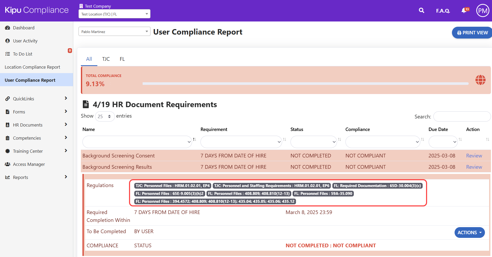Screen dimensions: 492x257
Task: Switch to the TJC tab
Action: 106,59
